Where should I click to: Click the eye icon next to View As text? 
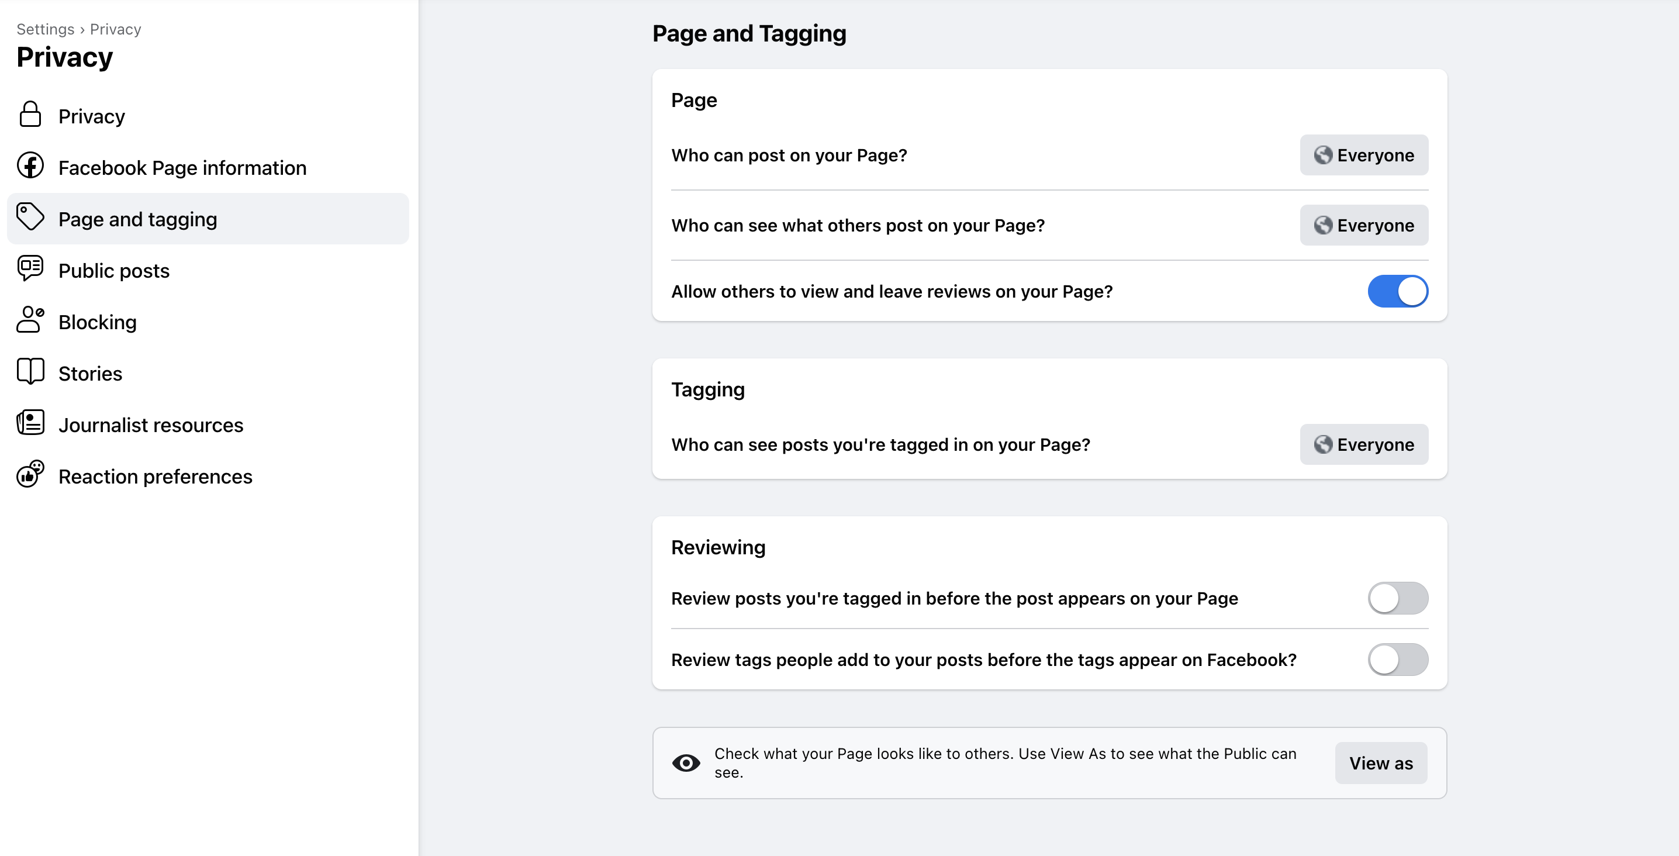click(686, 764)
